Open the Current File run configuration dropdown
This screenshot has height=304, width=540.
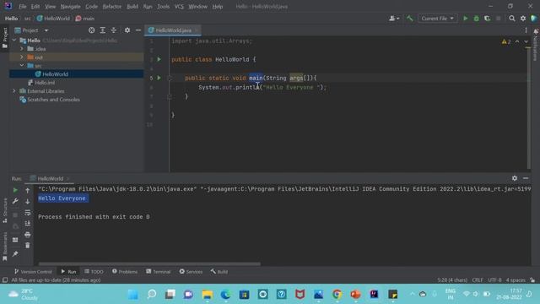(x=437, y=19)
